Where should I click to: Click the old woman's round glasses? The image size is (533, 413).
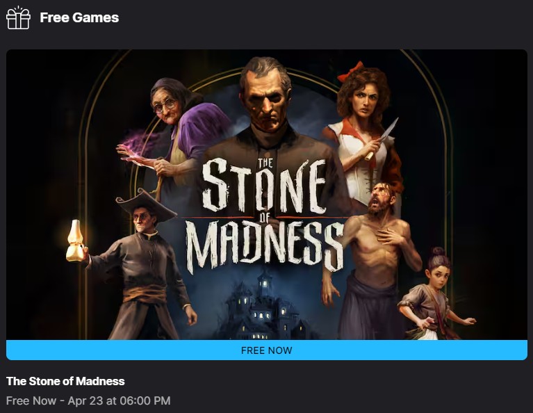165,107
